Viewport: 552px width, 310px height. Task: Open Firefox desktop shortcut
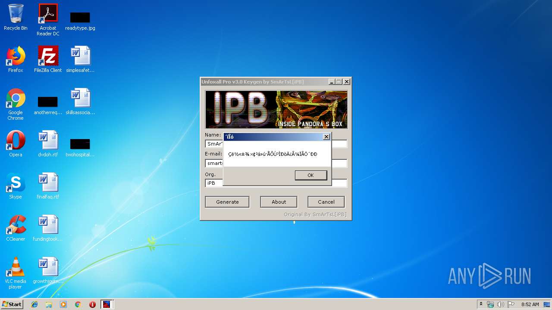[16, 59]
